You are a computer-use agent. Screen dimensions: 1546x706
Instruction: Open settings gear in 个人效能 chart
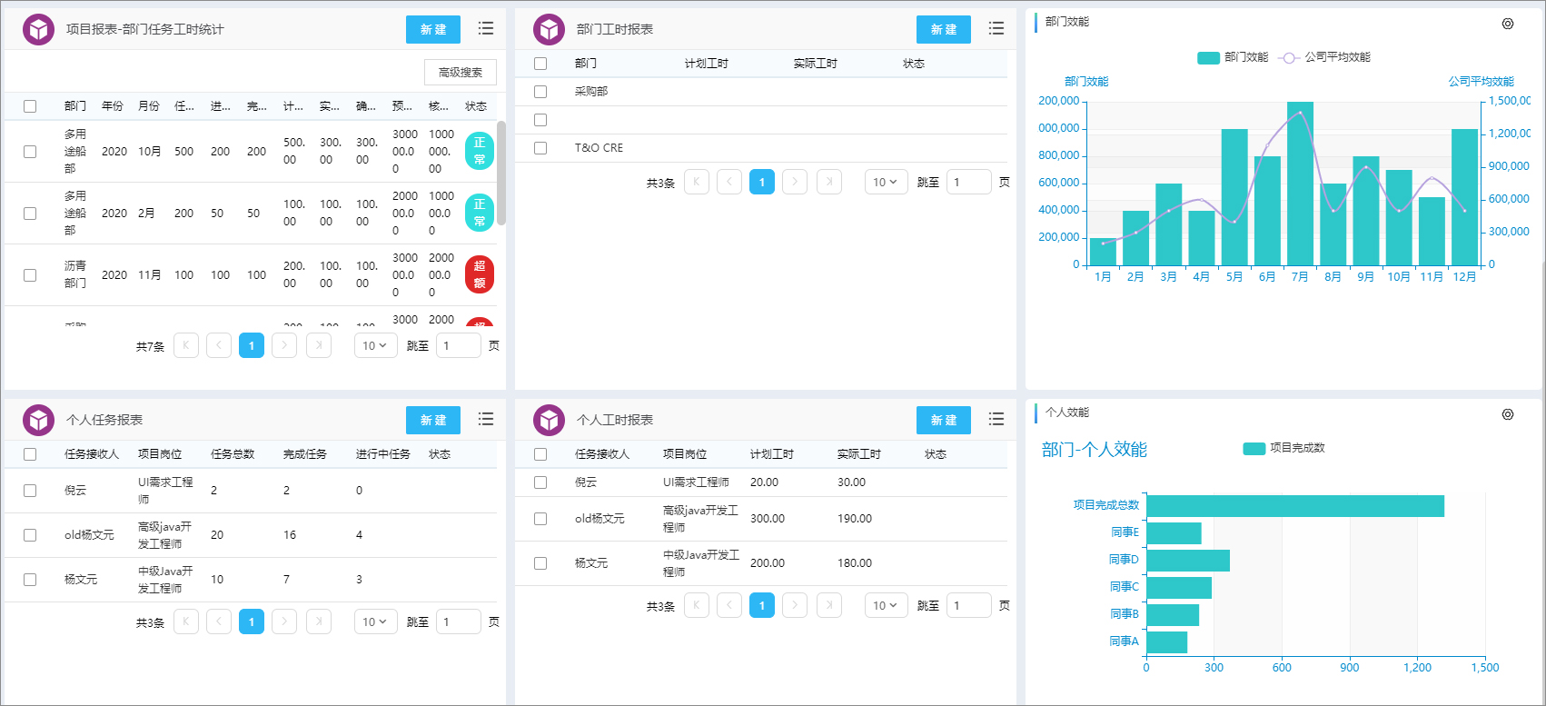1508,414
